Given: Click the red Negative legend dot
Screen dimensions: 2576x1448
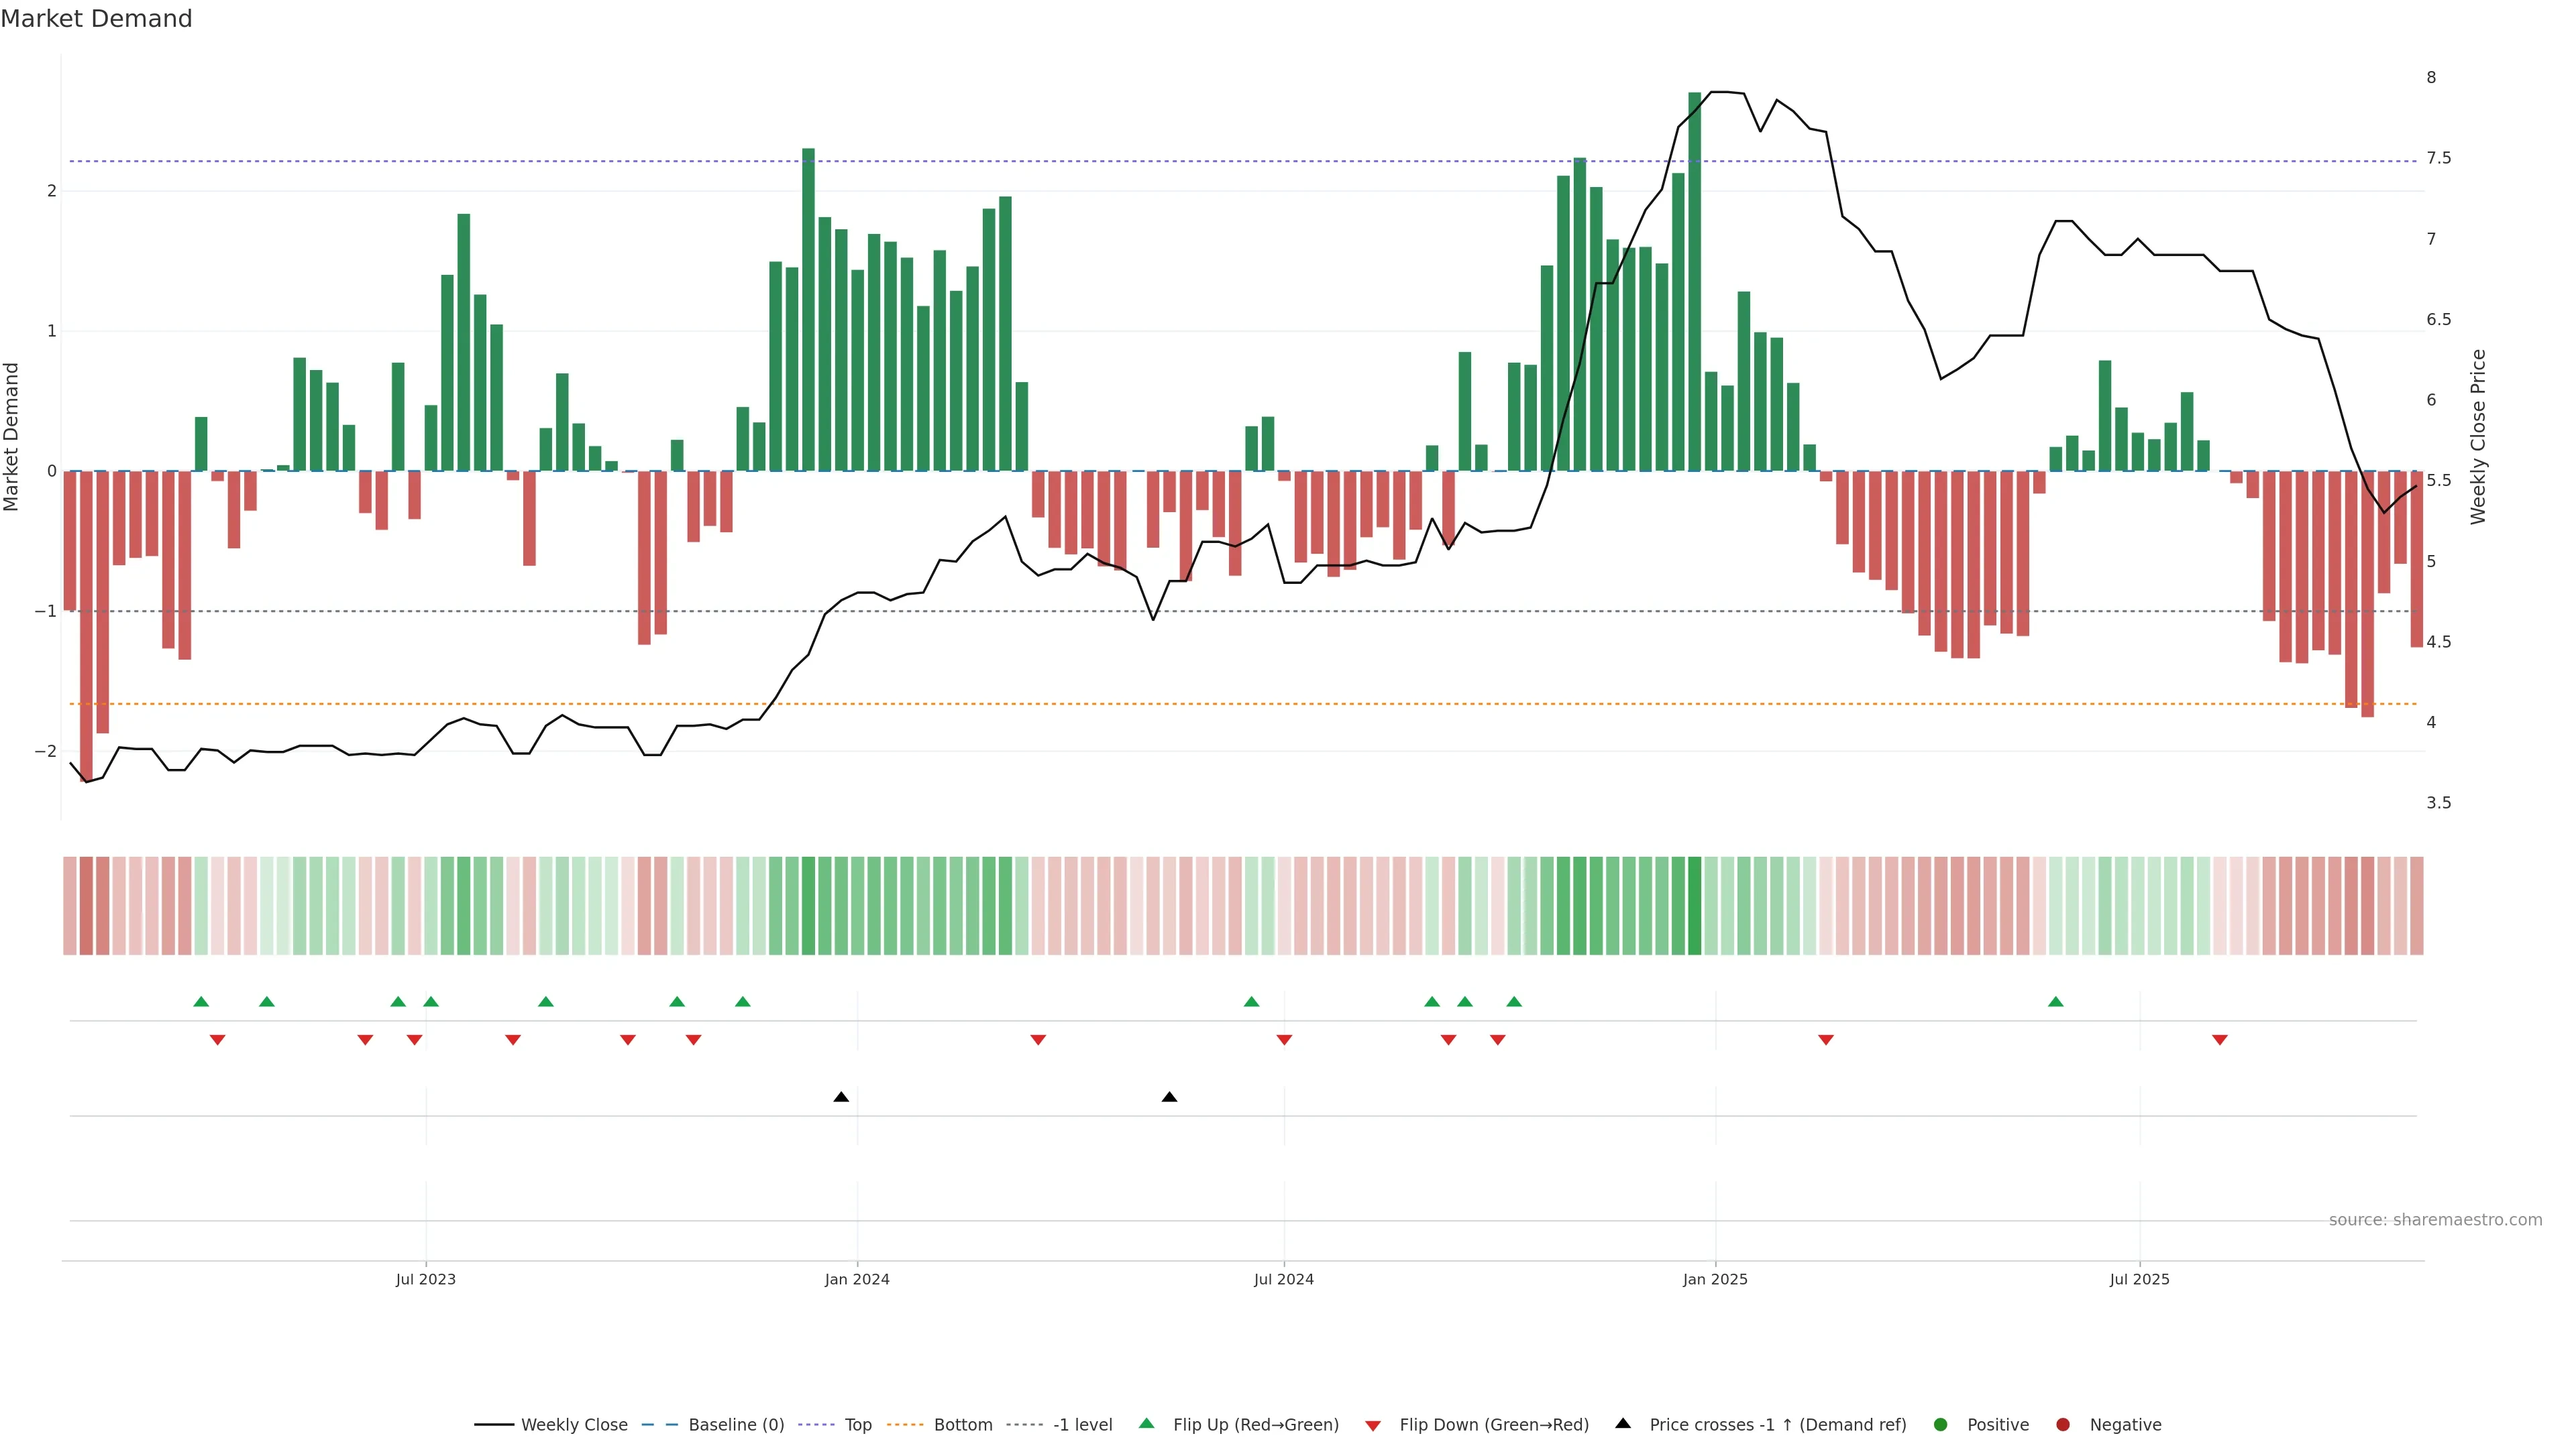Looking at the screenshot, I should 2063,1425.
